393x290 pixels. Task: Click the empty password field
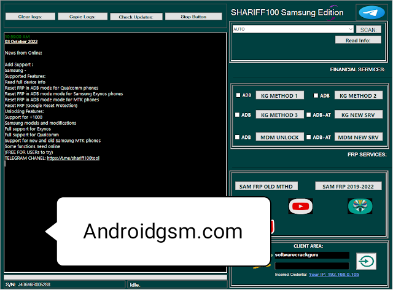tap(312, 266)
